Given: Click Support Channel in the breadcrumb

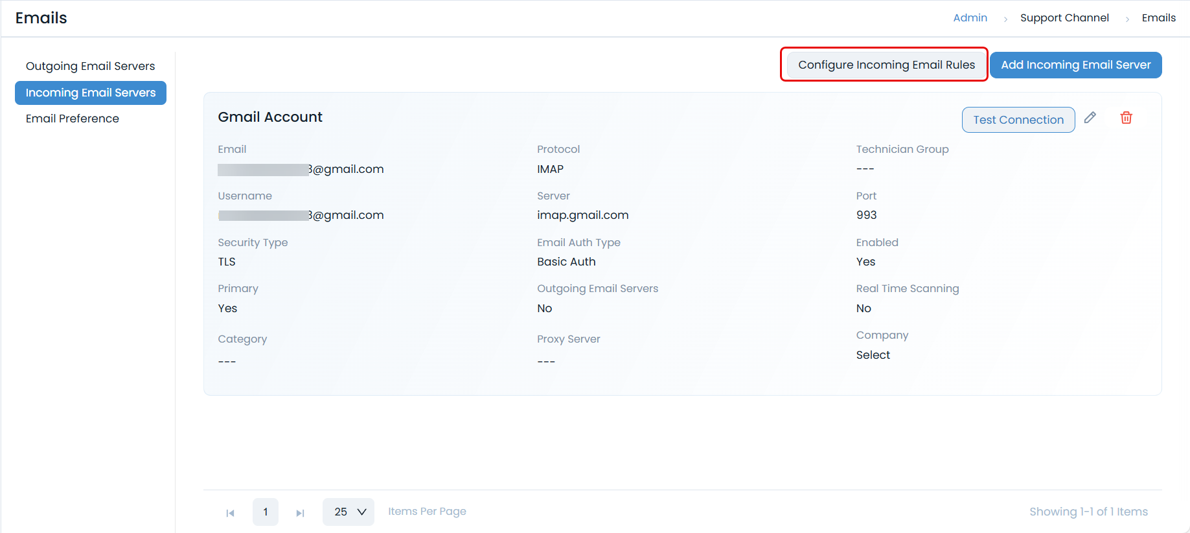Looking at the screenshot, I should 1064,18.
